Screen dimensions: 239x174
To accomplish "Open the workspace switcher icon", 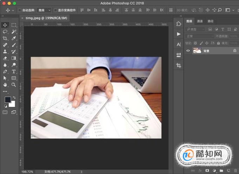I will [x=227, y=10].
